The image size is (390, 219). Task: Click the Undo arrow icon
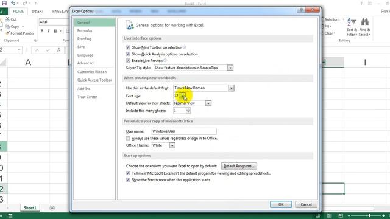coord(13,3)
